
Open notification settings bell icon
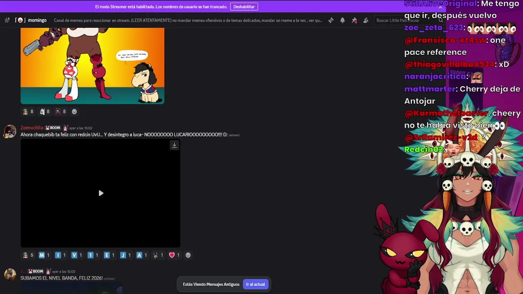click(x=342, y=20)
